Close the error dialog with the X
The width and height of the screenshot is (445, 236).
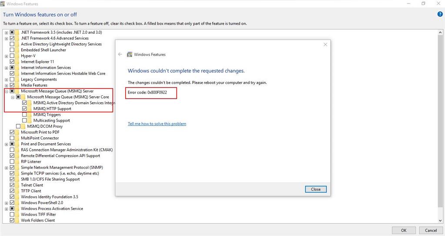(325, 44)
